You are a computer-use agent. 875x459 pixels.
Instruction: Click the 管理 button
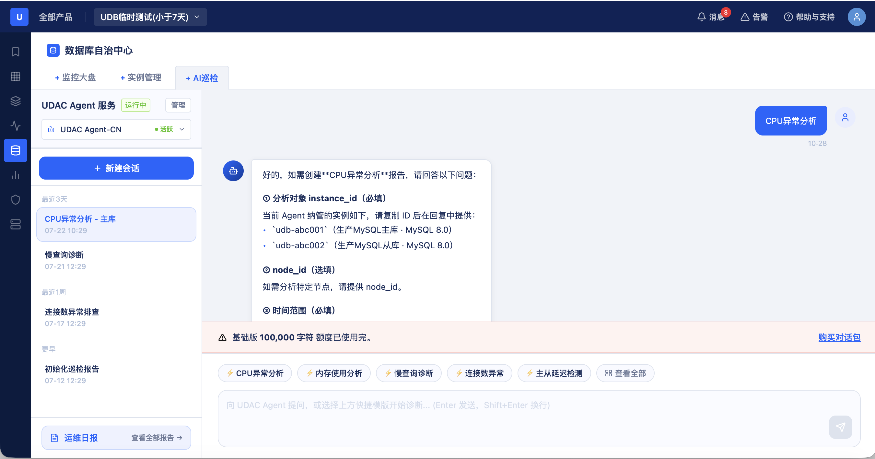pyautogui.click(x=178, y=105)
